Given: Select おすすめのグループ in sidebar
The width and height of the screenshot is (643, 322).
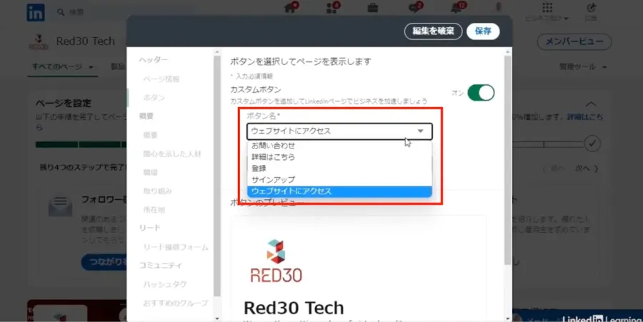Looking at the screenshot, I should pyautogui.click(x=176, y=303).
